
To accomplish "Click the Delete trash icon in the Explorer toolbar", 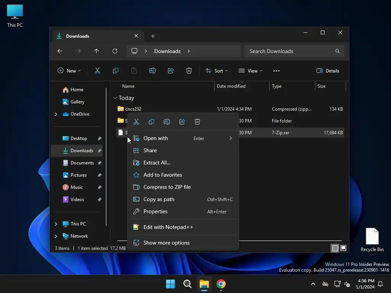I will coord(189,71).
